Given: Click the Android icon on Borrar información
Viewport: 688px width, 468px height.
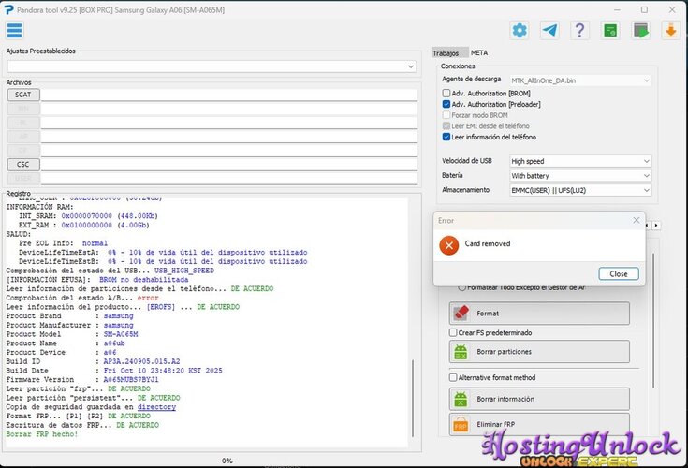Looking at the screenshot, I should [x=461, y=399].
